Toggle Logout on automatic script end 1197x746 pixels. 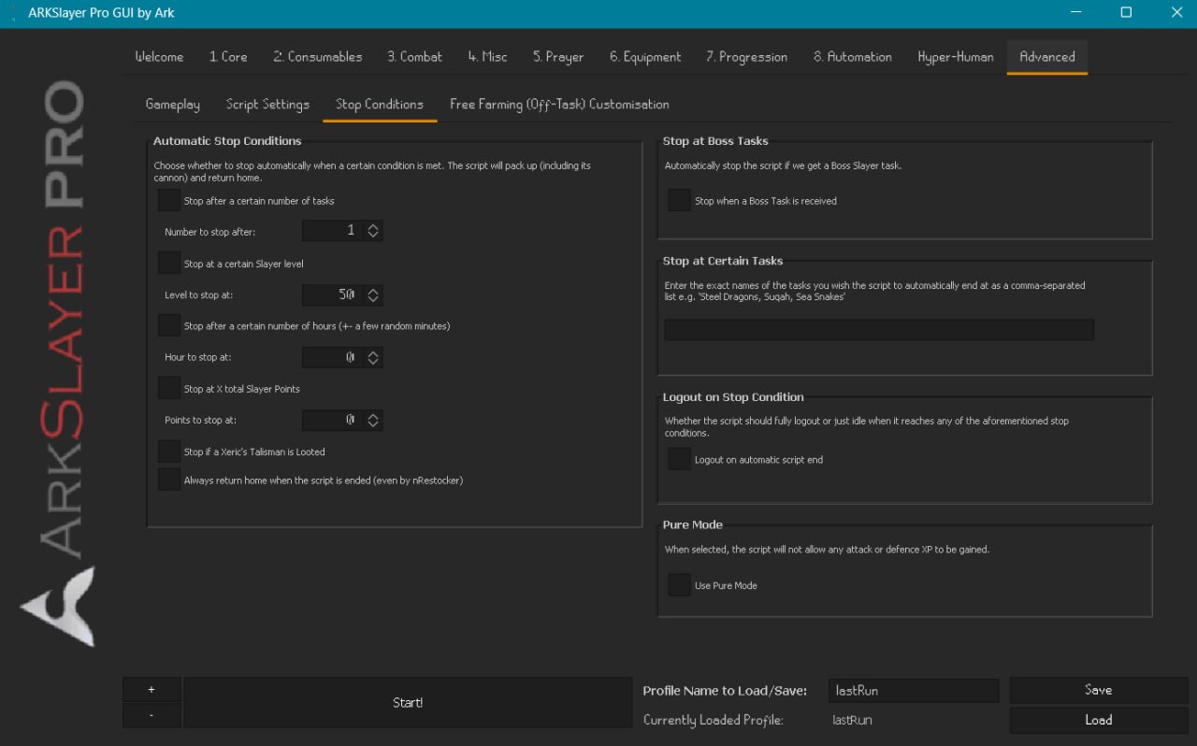(680, 460)
